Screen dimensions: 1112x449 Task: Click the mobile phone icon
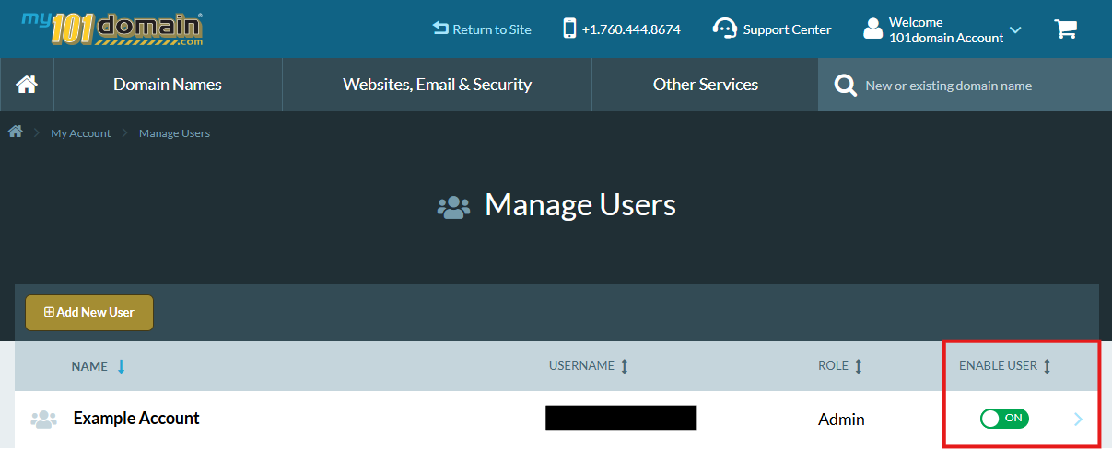569,29
